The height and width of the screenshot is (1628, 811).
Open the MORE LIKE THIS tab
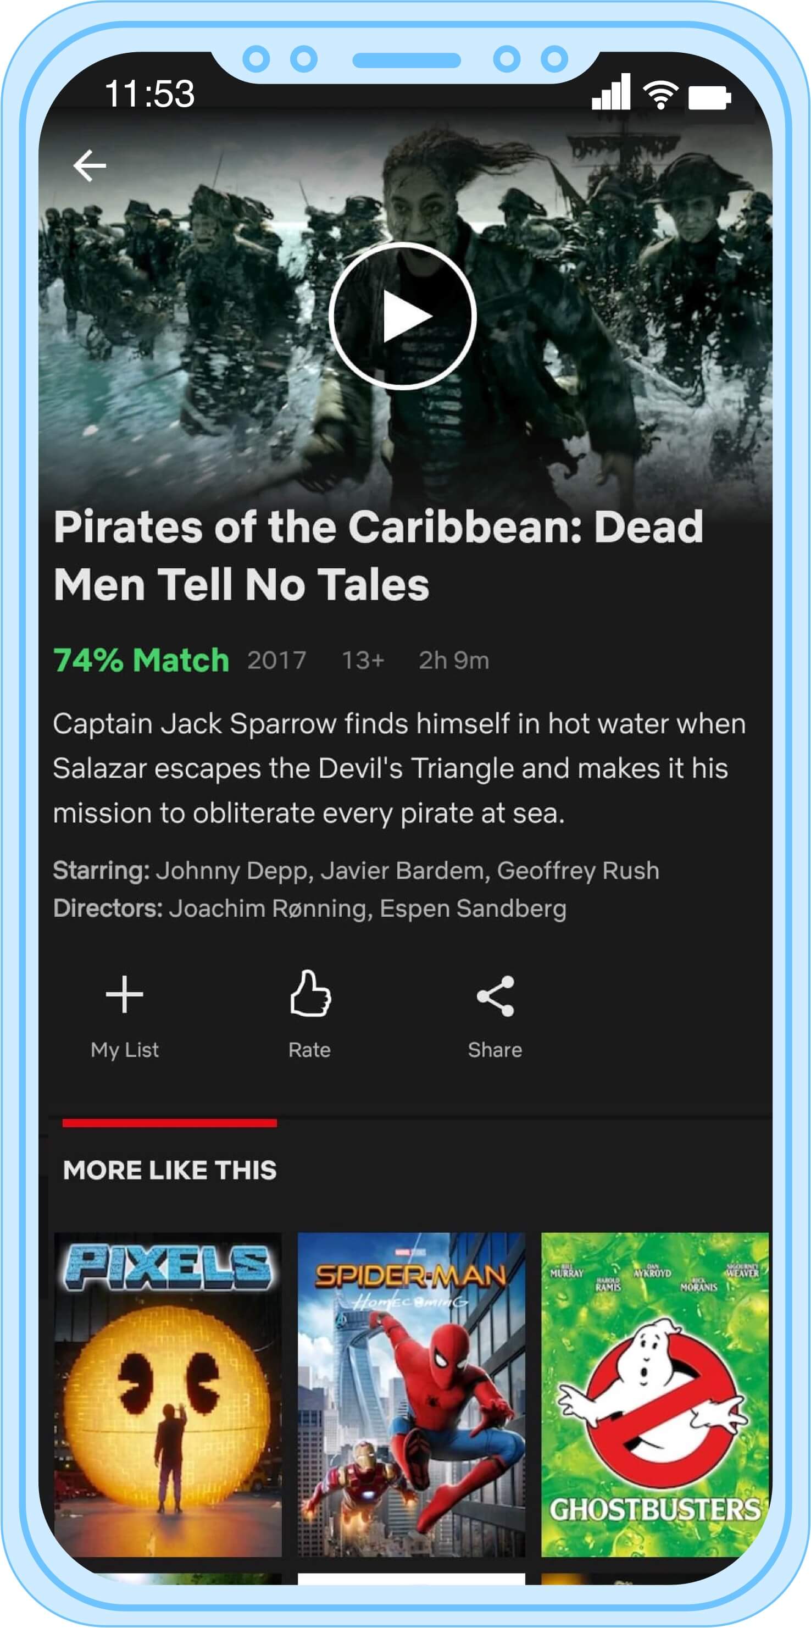170,1170
